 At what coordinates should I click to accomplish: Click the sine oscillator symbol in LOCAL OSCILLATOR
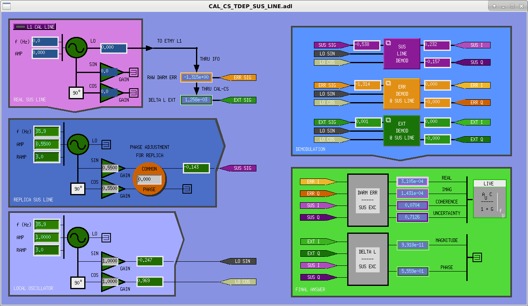tap(78, 237)
